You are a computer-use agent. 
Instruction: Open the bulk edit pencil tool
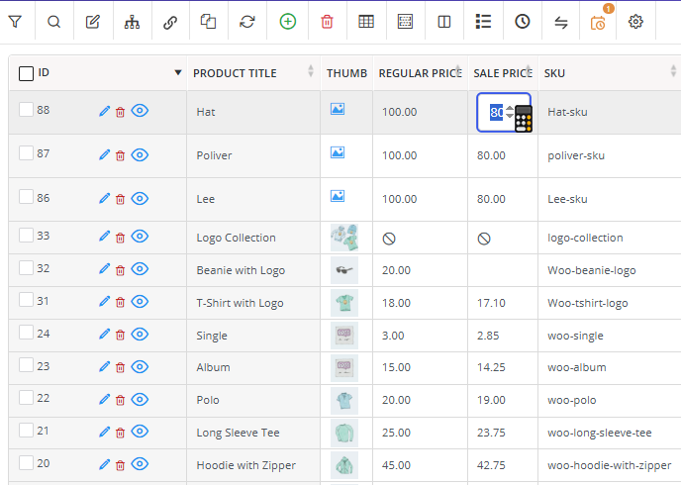coord(92,22)
